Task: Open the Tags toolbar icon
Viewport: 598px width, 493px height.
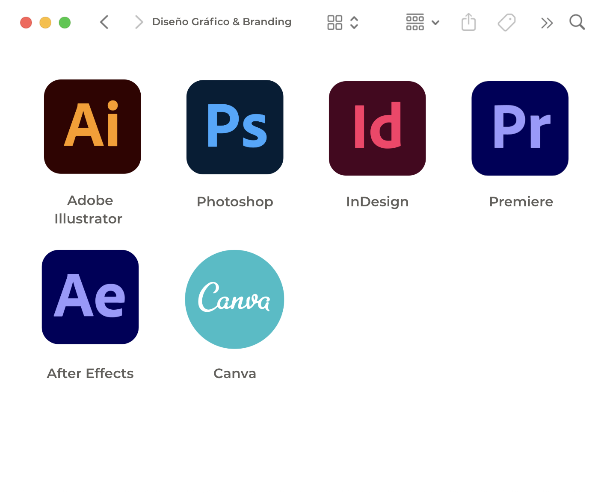Action: click(x=506, y=22)
